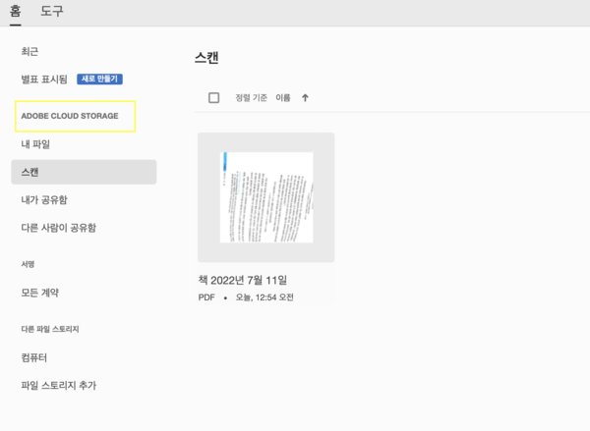Image resolution: width=590 pixels, height=431 pixels.
Task: Select 스캔 in the sidebar
Action: point(30,172)
